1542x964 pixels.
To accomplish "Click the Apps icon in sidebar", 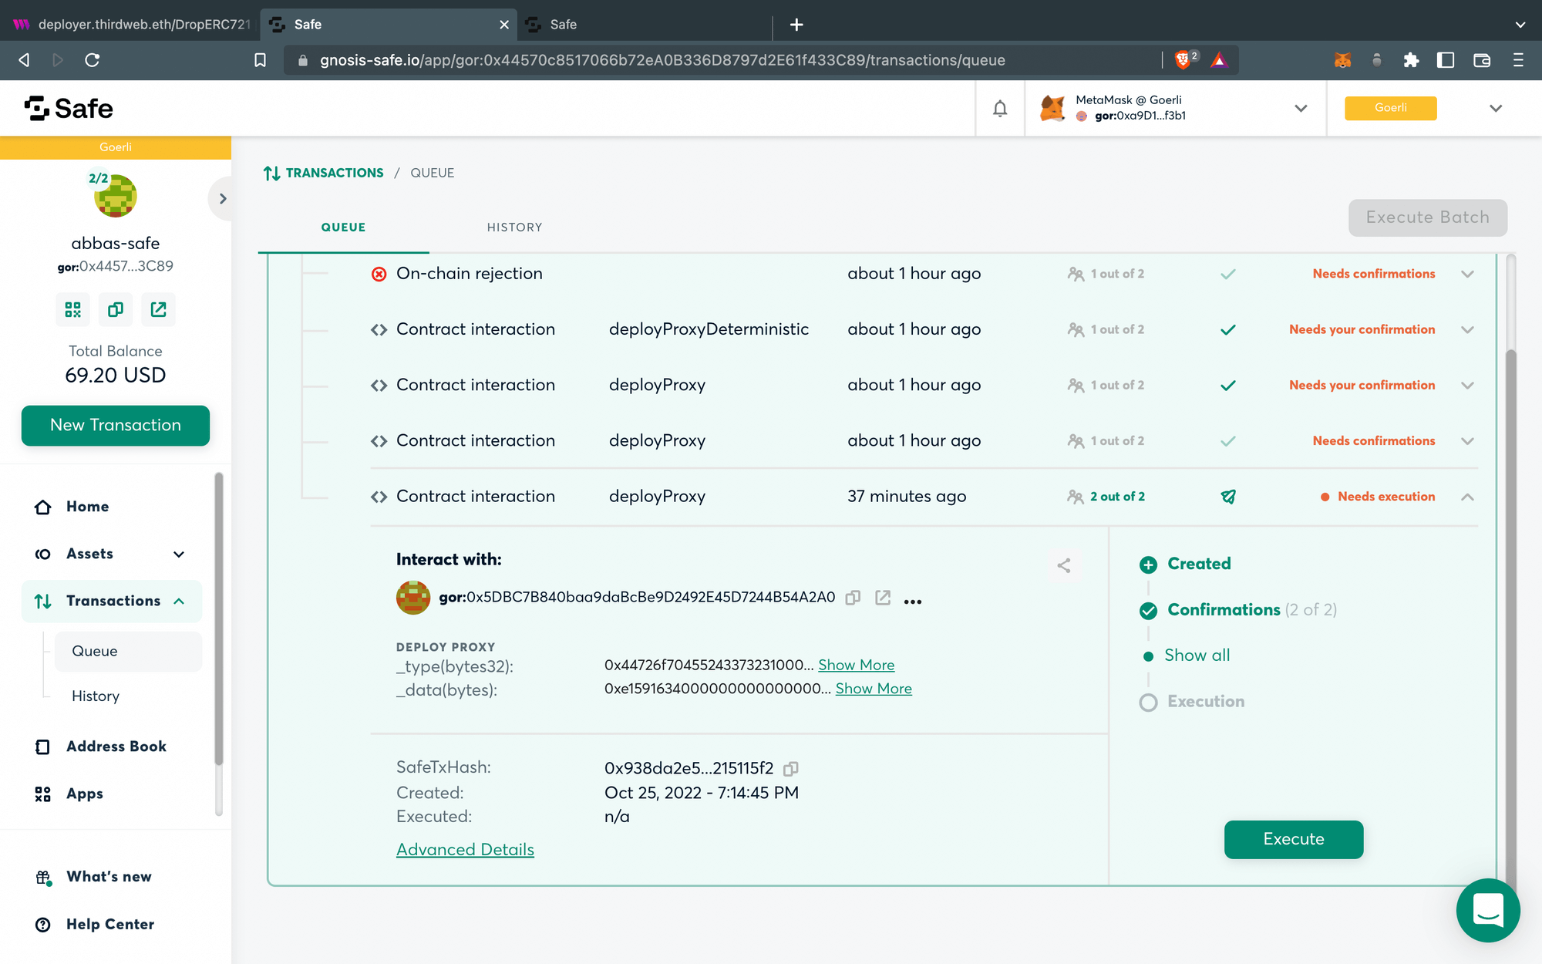I will (x=42, y=794).
